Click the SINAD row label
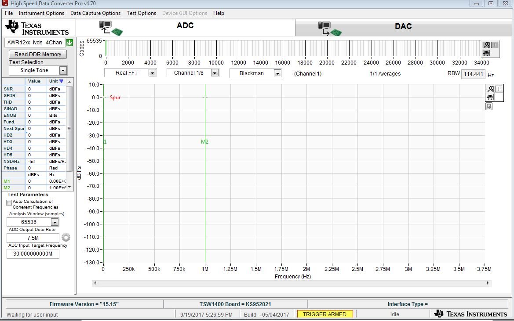 (x=11, y=108)
